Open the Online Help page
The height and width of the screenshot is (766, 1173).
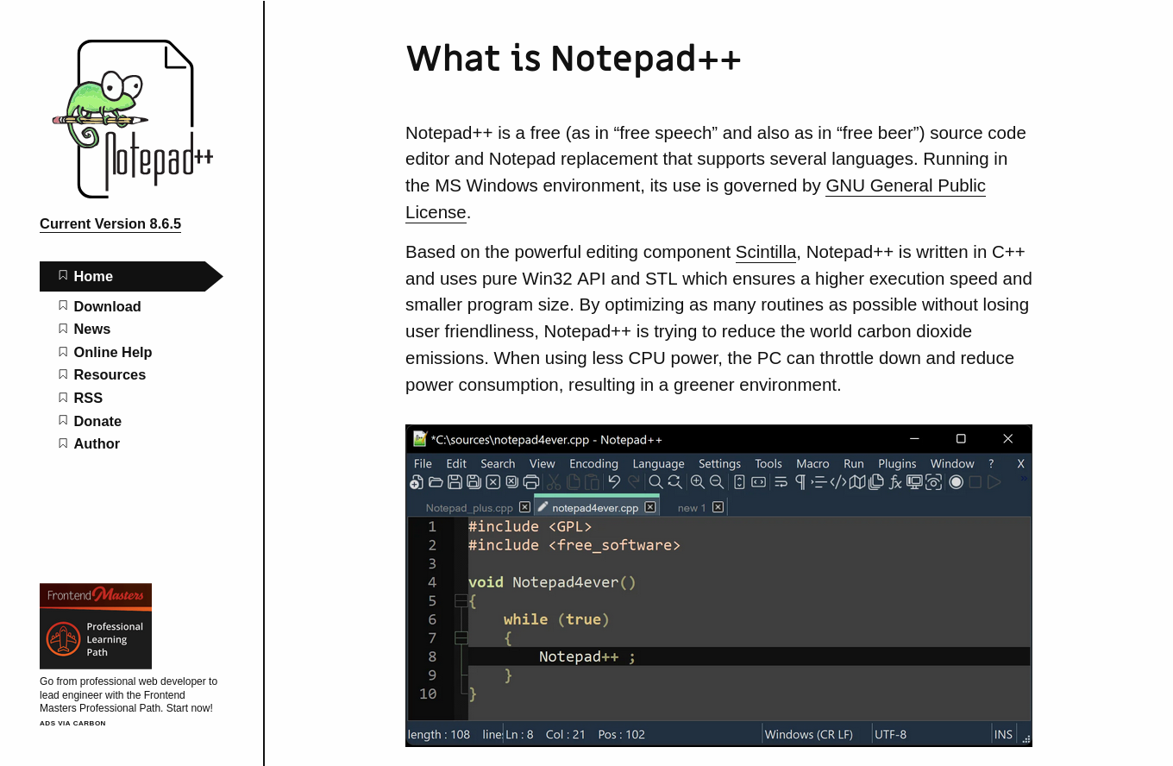pyautogui.click(x=113, y=352)
